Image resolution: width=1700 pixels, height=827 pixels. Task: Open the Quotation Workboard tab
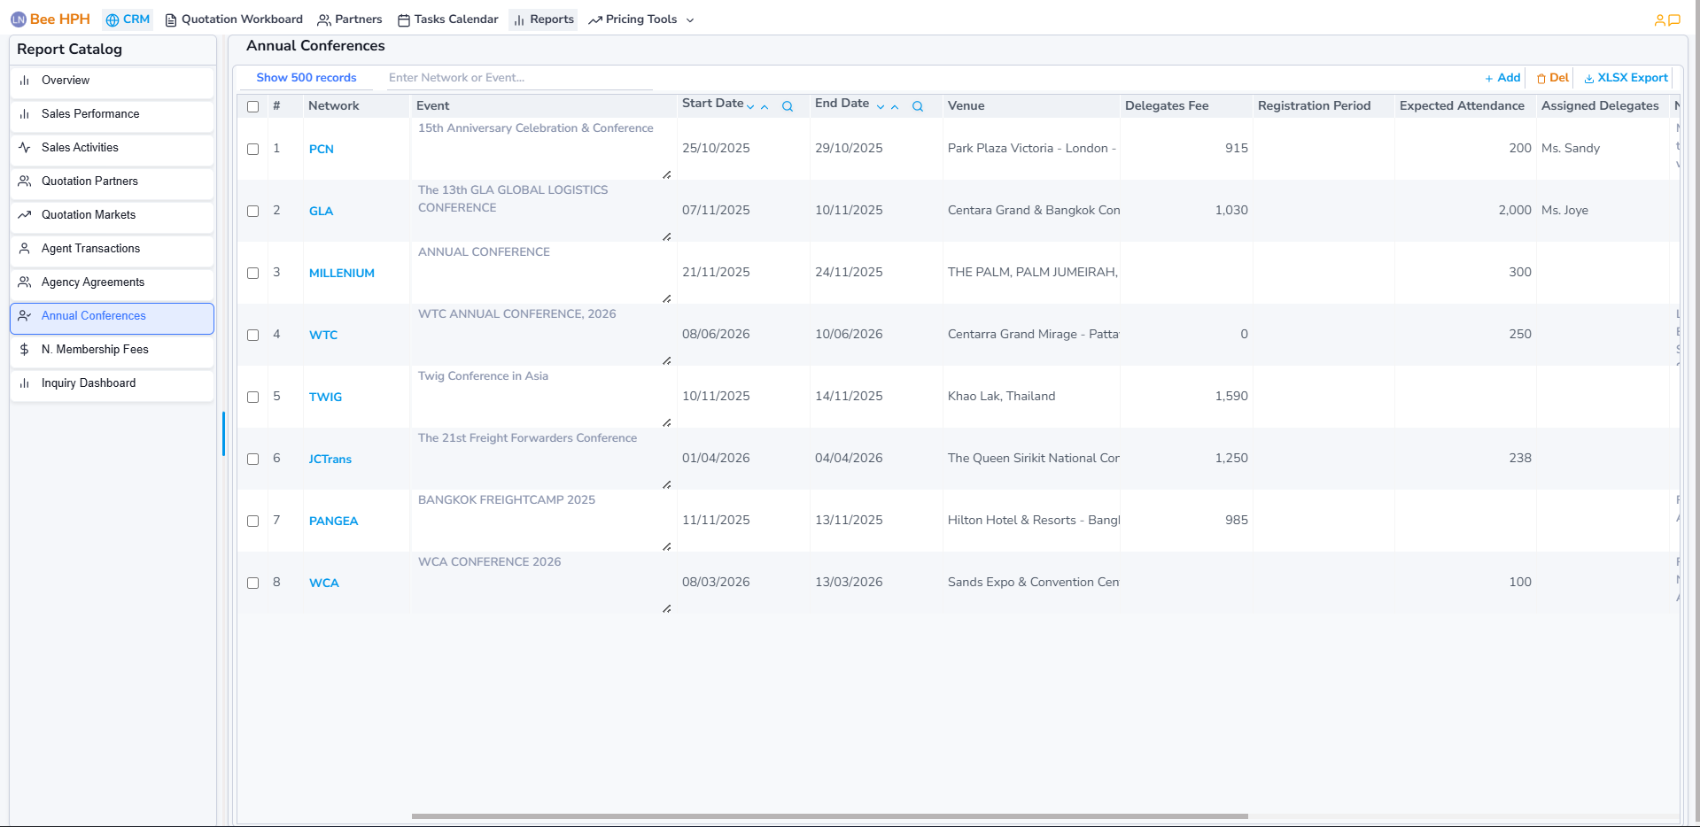point(234,19)
